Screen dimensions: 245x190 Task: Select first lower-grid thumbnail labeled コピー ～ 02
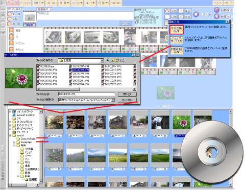(x=54, y=123)
